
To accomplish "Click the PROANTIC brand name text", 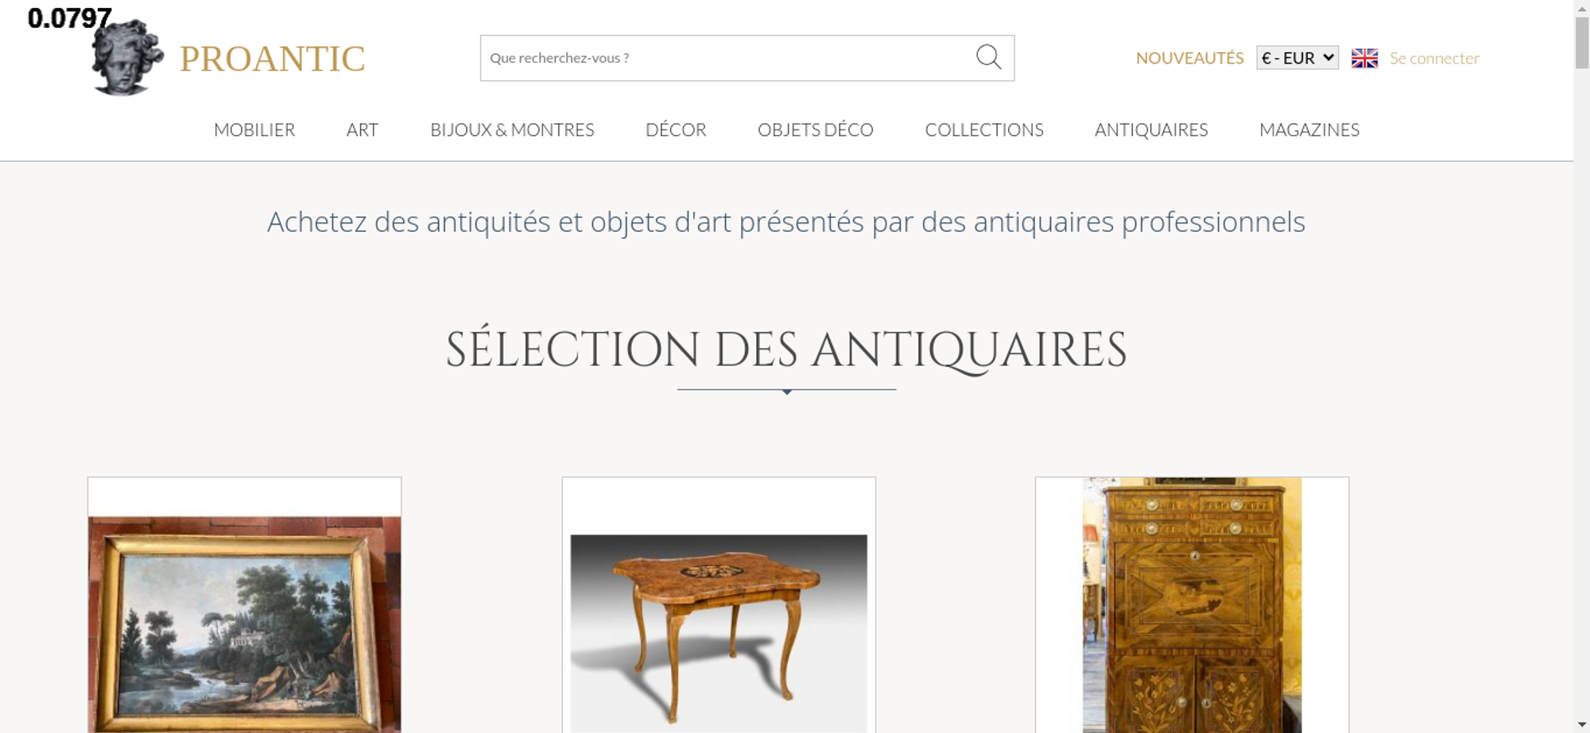I will (272, 59).
